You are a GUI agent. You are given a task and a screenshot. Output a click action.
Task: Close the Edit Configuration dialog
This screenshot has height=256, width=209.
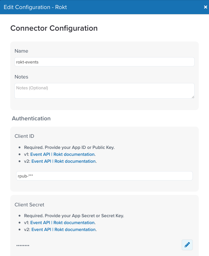click(x=205, y=7)
